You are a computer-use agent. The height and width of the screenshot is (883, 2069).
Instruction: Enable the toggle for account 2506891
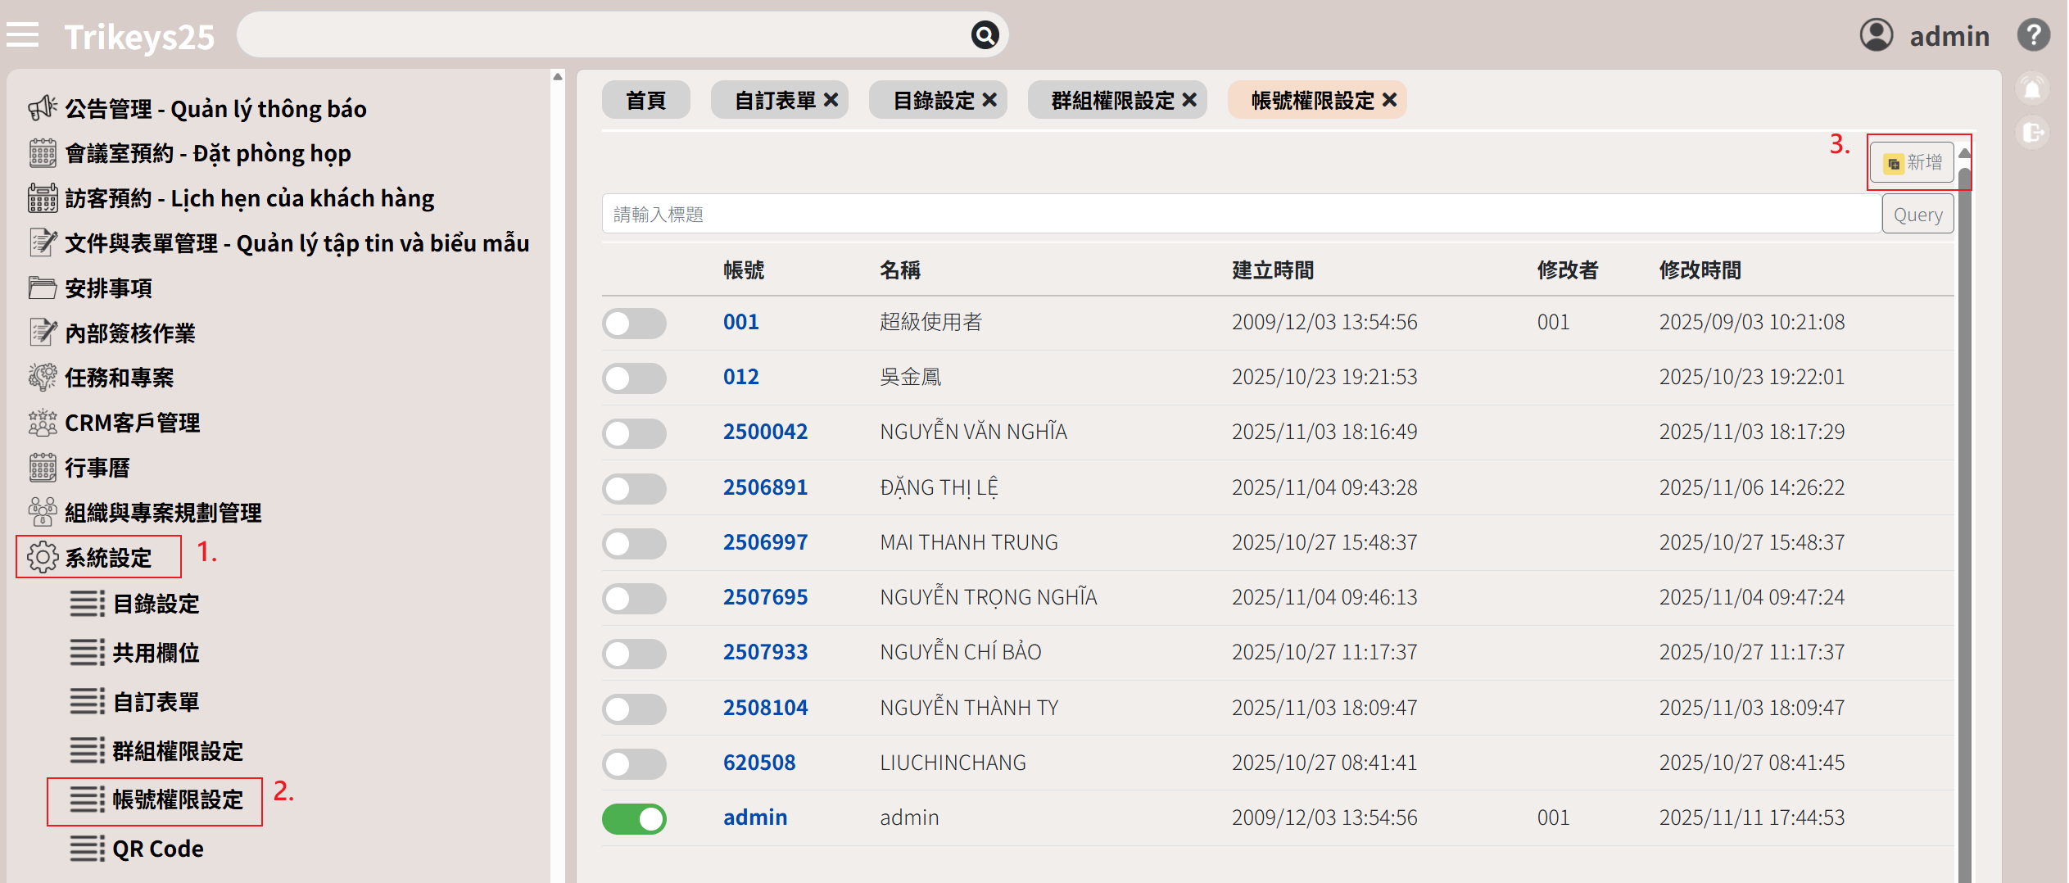click(x=634, y=488)
